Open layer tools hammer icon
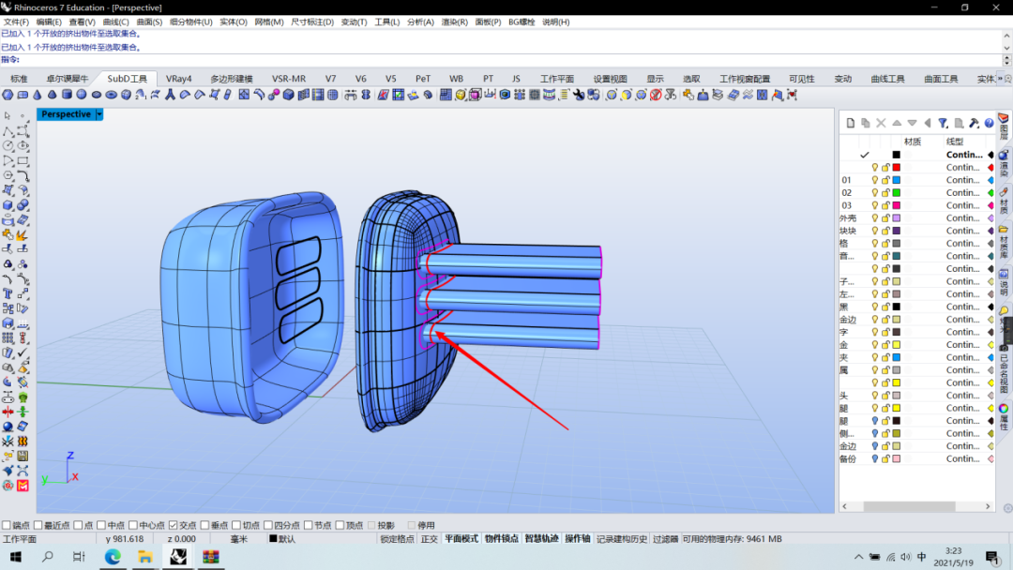The image size is (1013, 570). (x=975, y=124)
